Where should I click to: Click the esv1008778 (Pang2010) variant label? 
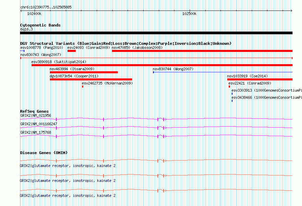coord(42,48)
